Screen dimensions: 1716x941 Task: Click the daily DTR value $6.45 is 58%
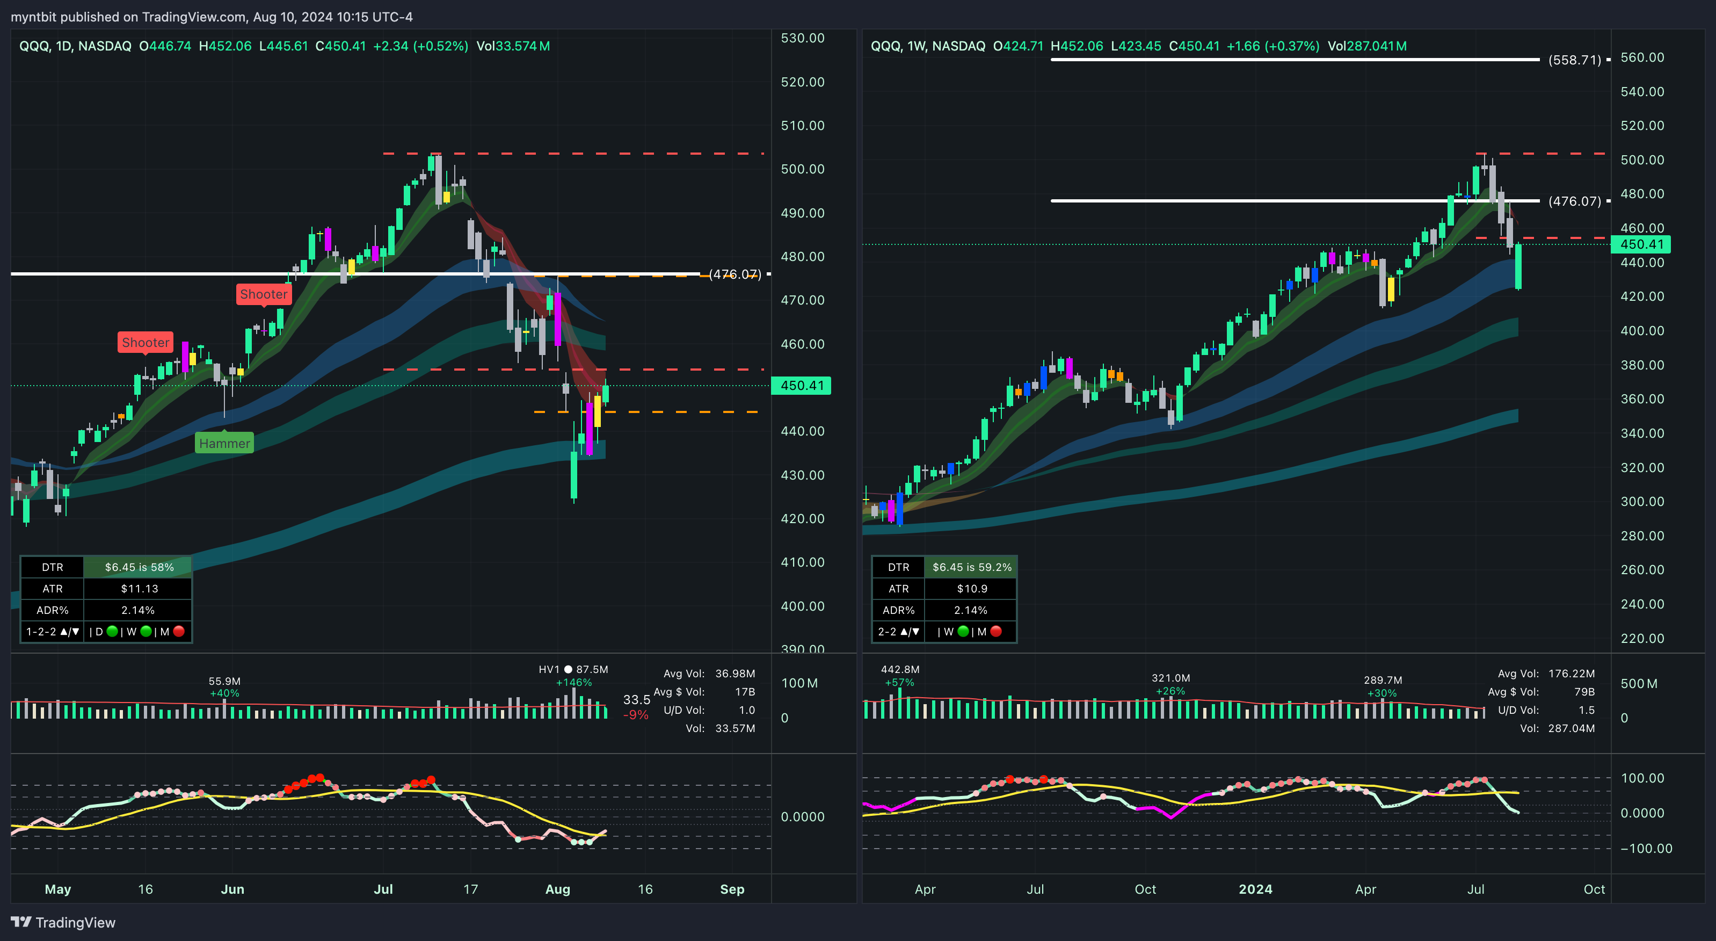139,567
